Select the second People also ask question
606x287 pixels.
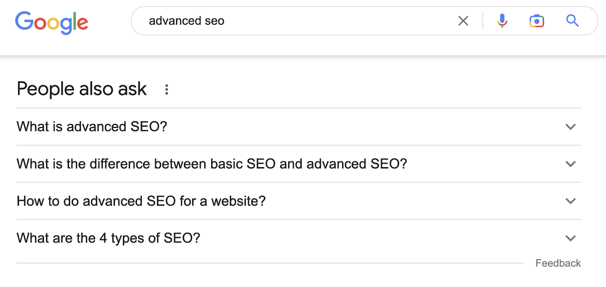(x=211, y=164)
